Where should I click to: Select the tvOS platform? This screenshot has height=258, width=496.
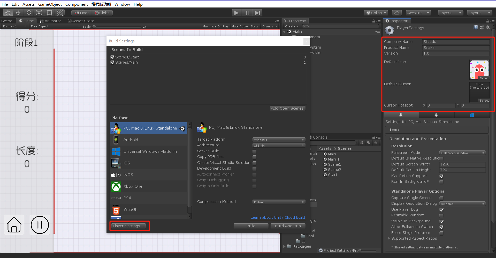pos(149,175)
